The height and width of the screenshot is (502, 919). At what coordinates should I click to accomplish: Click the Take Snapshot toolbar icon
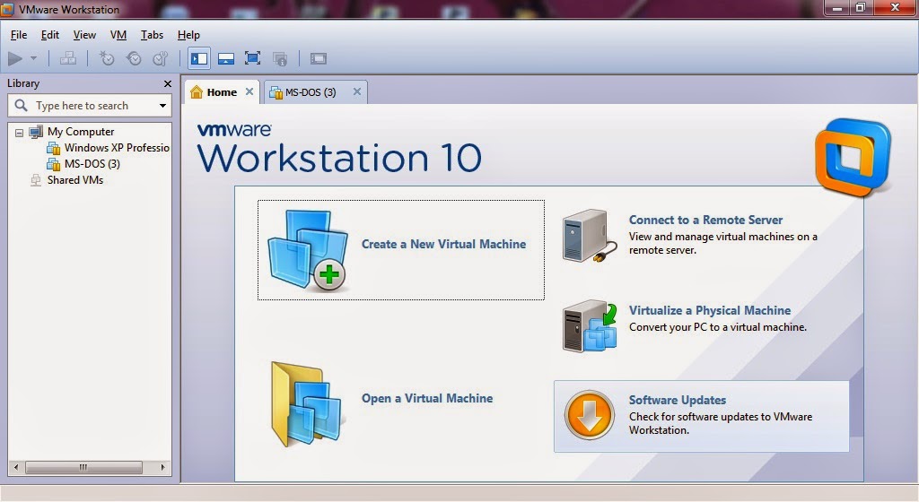(107, 58)
